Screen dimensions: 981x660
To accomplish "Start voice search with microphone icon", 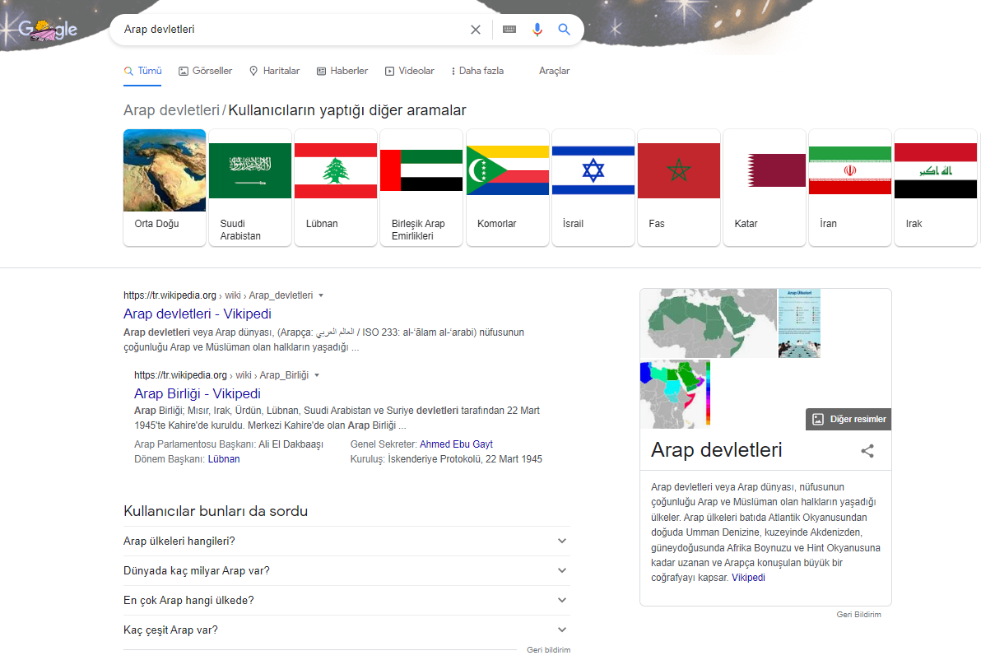I will [x=537, y=30].
